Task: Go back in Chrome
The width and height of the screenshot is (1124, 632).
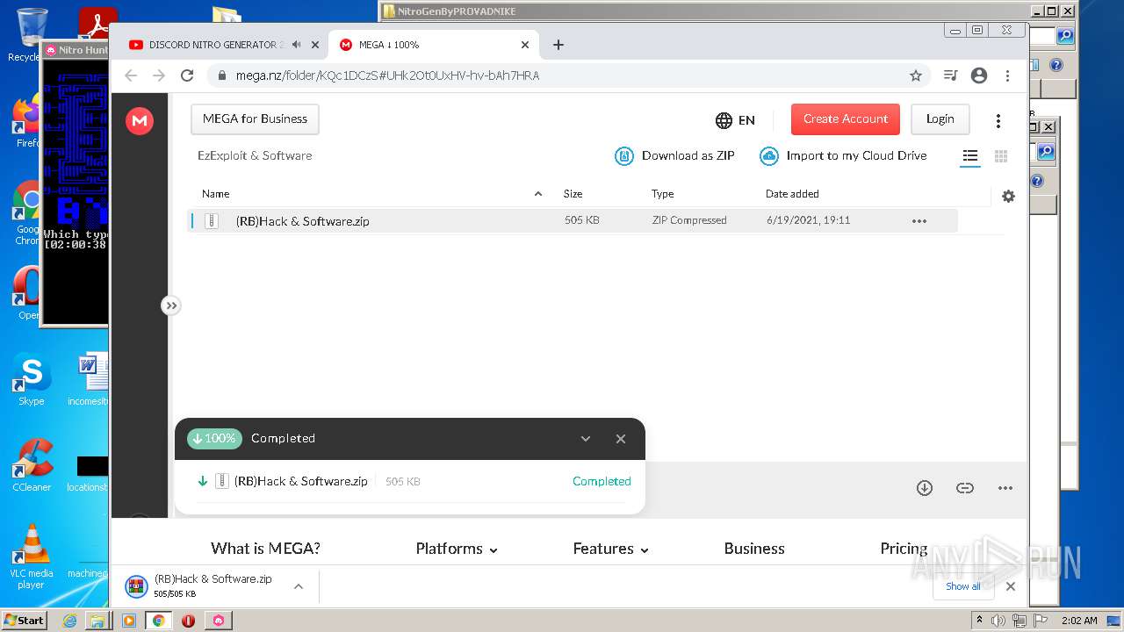Action: point(131,75)
